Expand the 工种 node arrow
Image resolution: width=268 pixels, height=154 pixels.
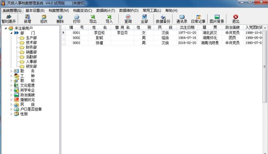click(x=11, y=76)
